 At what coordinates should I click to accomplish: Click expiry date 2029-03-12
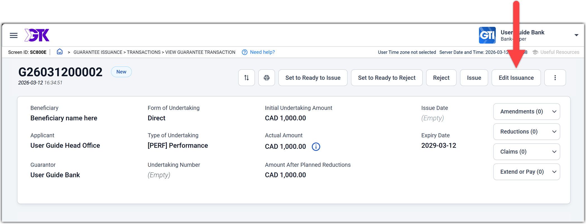tap(439, 146)
